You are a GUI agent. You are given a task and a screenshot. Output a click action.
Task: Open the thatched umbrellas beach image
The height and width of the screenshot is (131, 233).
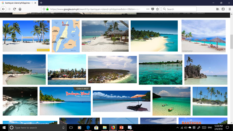pos(204,36)
